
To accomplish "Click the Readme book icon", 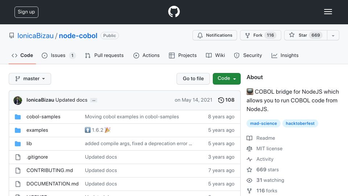I will (249, 138).
